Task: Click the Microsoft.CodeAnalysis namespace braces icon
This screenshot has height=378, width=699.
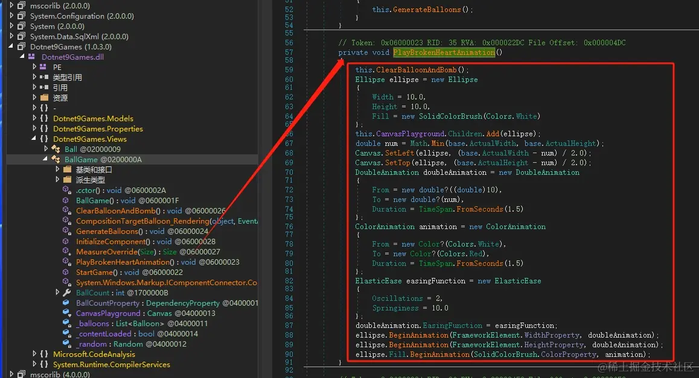Action: pos(44,354)
